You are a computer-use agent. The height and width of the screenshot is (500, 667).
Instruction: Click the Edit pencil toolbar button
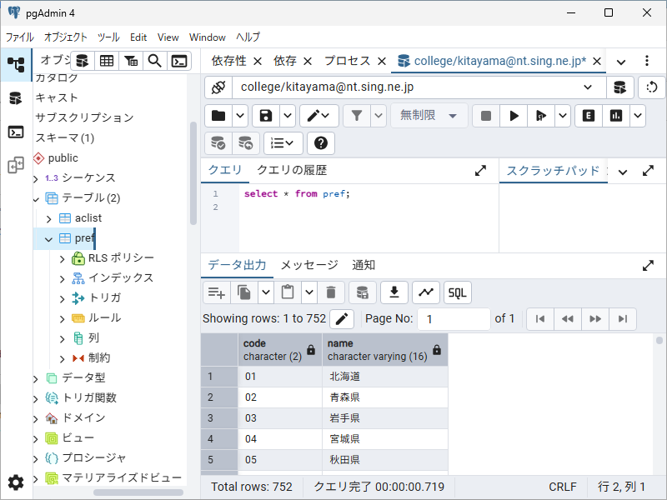(318, 116)
